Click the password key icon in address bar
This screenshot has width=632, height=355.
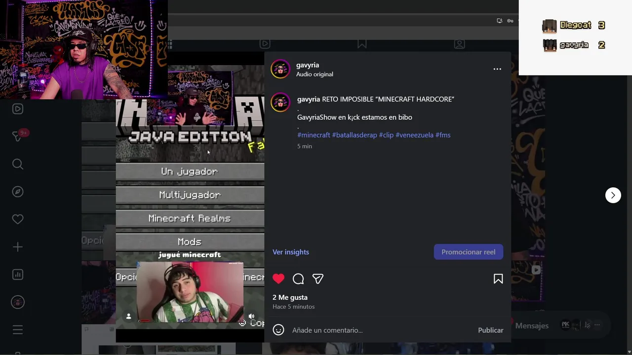click(511, 21)
